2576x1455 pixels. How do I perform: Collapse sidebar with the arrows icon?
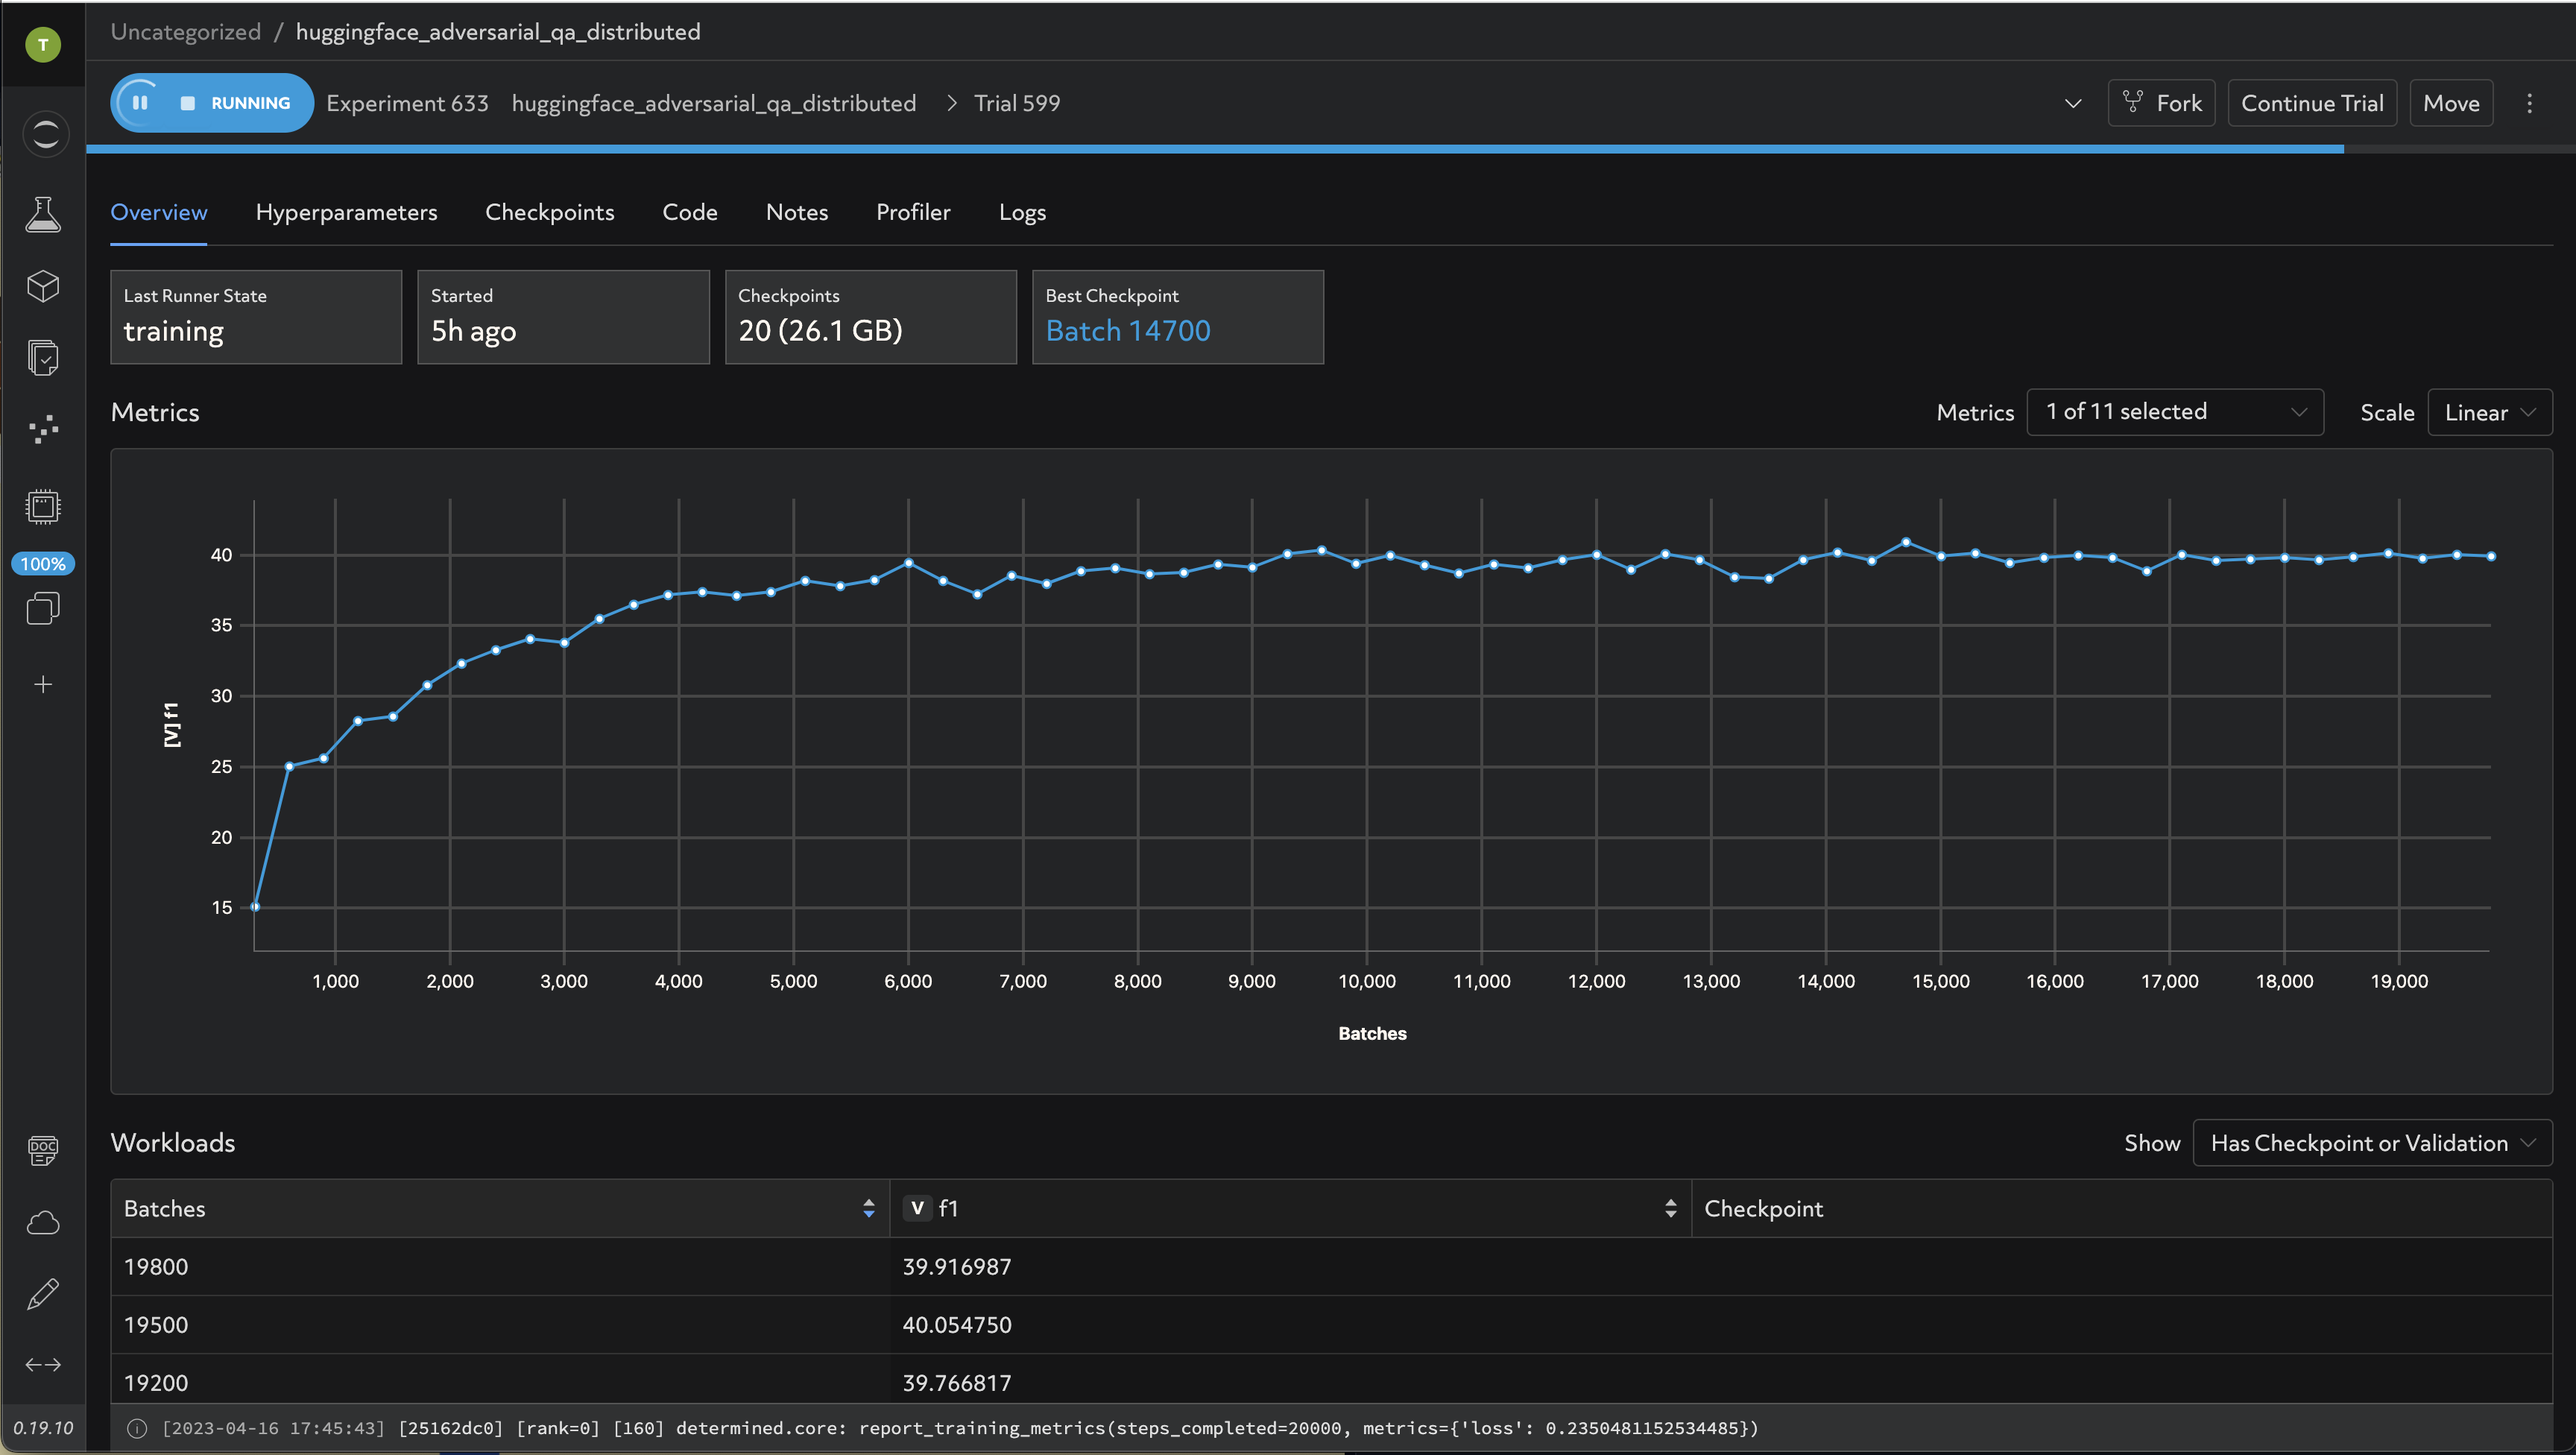(x=43, y=1365)
